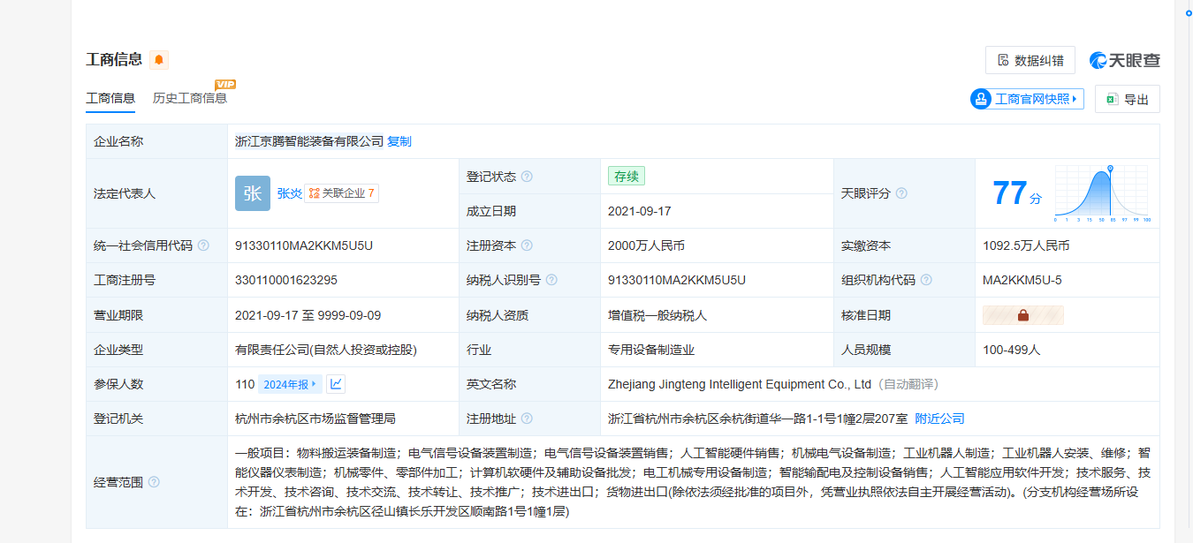Click help icon next to 经营范围
Screen dimensions: 1193x543
click(154, 482)
